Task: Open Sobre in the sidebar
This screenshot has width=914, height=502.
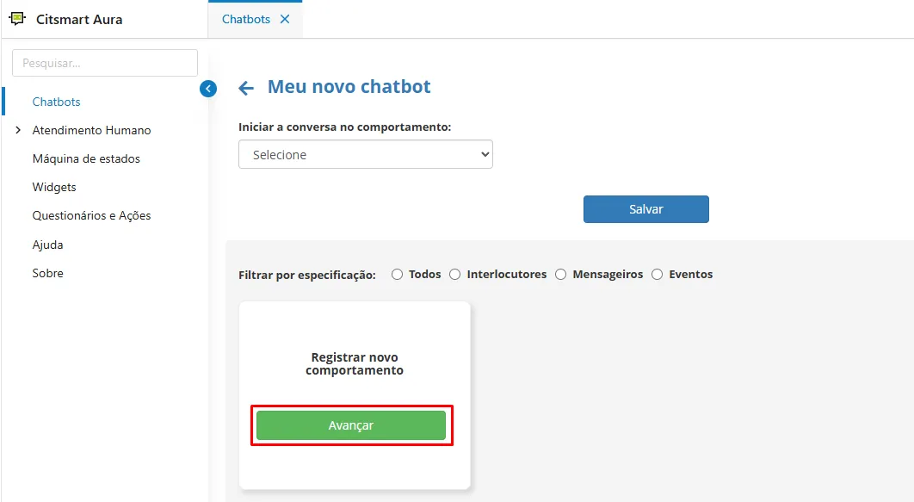Action: click(x=48, y=273)
